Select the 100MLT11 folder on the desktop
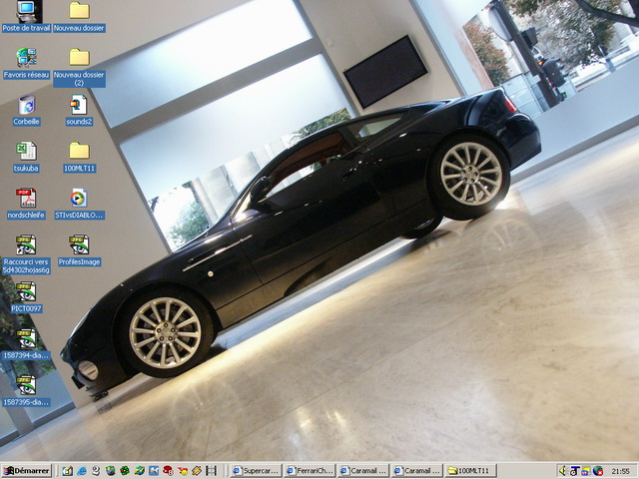The height and width of the screenshot is (479, 639). pyautogui.click(x=79, y=157)
